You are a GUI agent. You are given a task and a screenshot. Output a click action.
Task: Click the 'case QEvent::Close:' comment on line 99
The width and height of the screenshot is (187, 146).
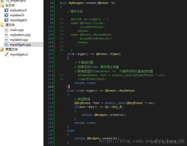[x=88, y=23]
